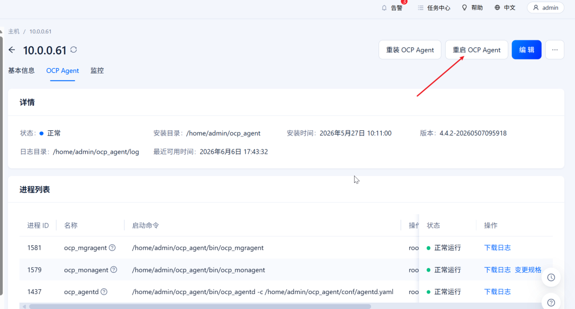Click the install directory /home/admin/ocp_agent
575x309 pixels.
[223, 133]
